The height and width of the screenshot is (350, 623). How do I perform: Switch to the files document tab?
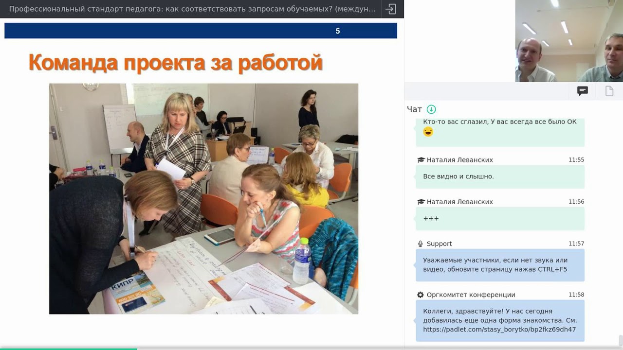click(x=609, y=91)
